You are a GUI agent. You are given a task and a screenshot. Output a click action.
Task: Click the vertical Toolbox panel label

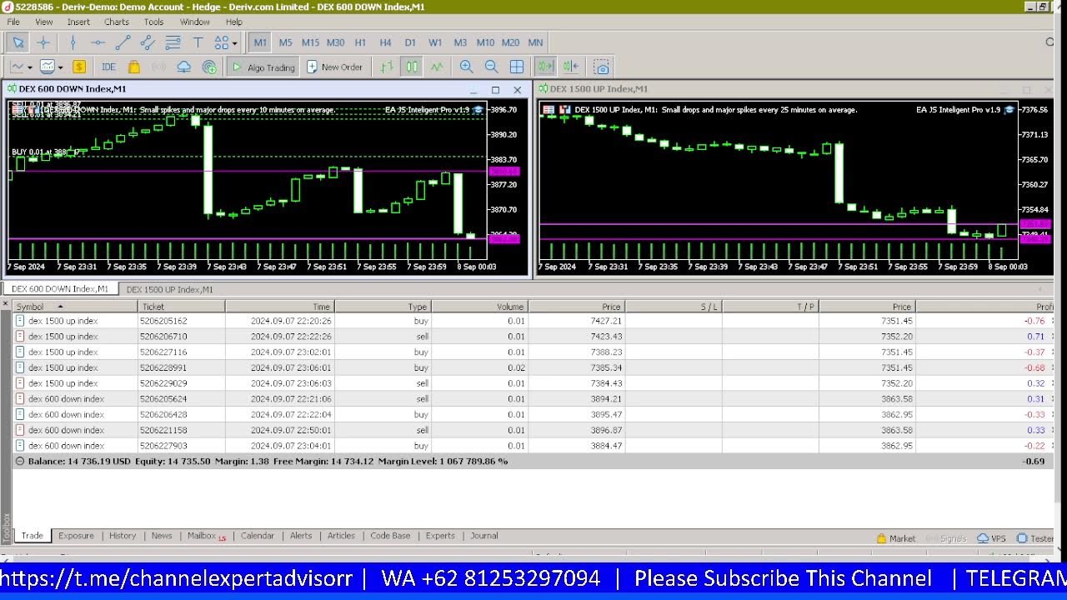tap(6, 527)
